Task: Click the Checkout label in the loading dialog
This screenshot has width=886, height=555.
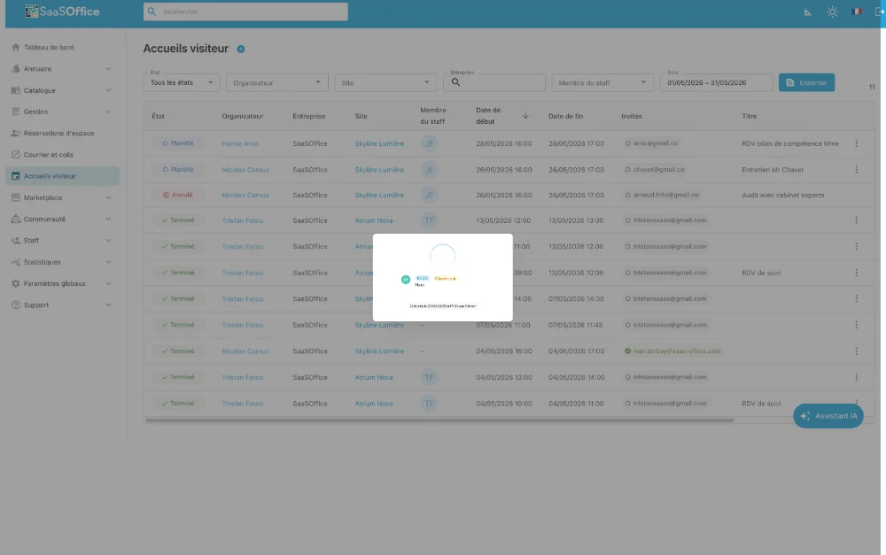Action: click(x=446, y=278)
